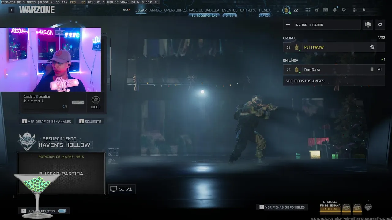Click the GRUPO header label

click(289, 38)
